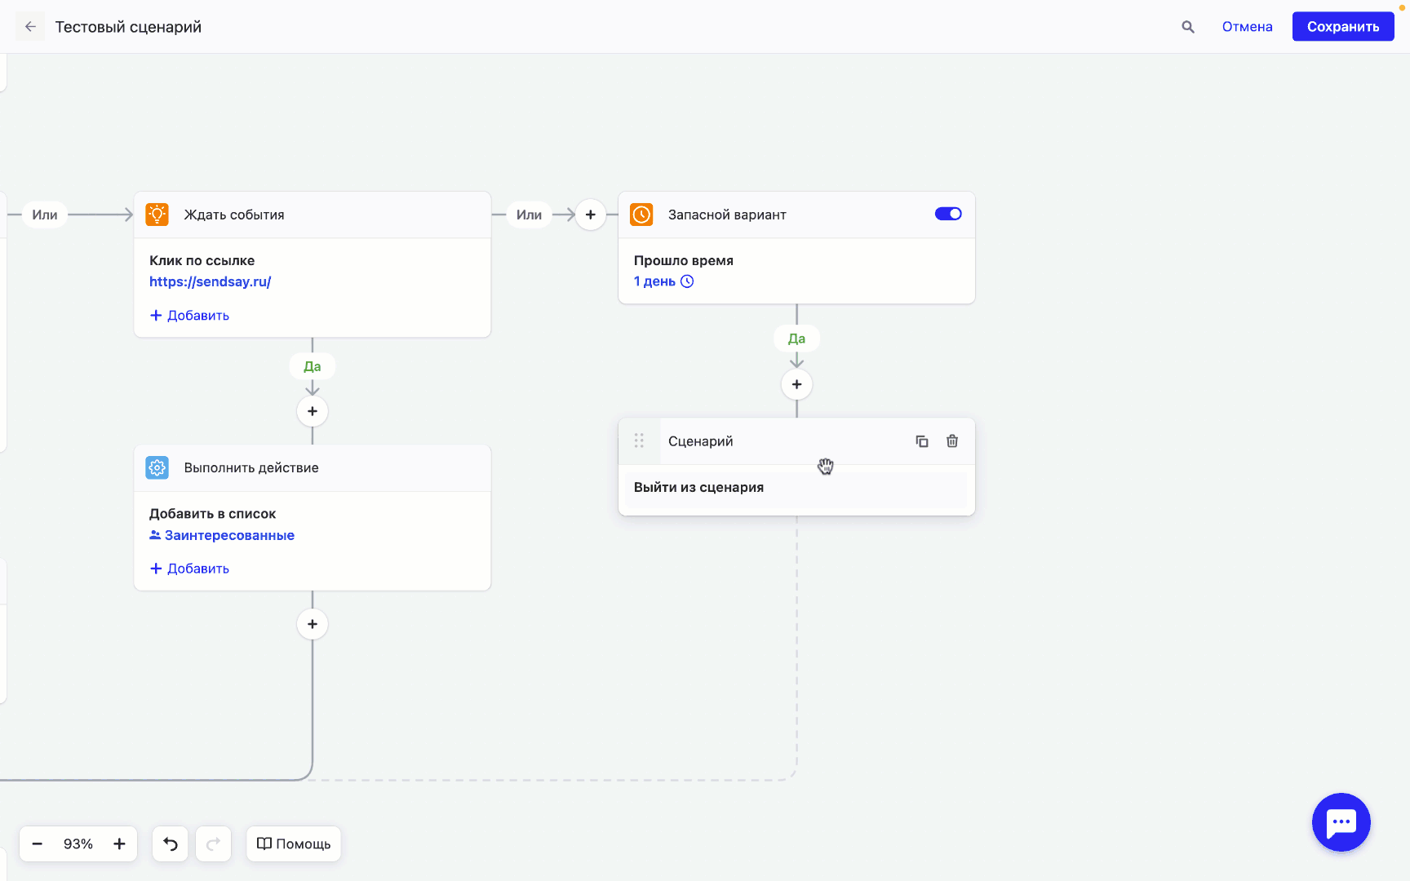Add step below Выполнить действие block
This screenshot has width=1410, height=881.
click(x=313, y=624)
